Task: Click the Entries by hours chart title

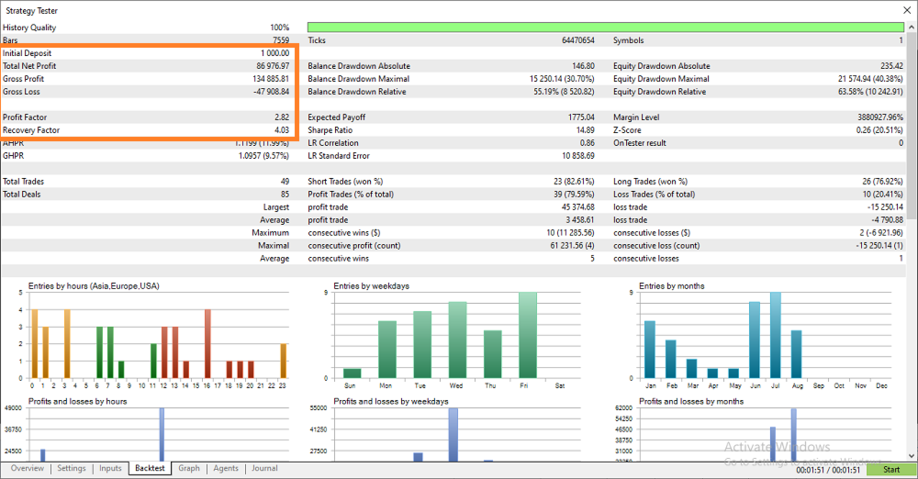Action: tap(94, 285)
